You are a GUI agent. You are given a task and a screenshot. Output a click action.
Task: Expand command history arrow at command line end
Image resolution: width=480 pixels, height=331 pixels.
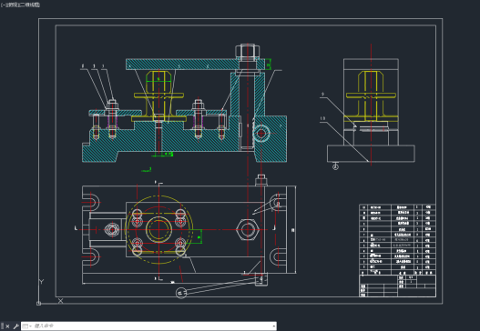point(273,326)
